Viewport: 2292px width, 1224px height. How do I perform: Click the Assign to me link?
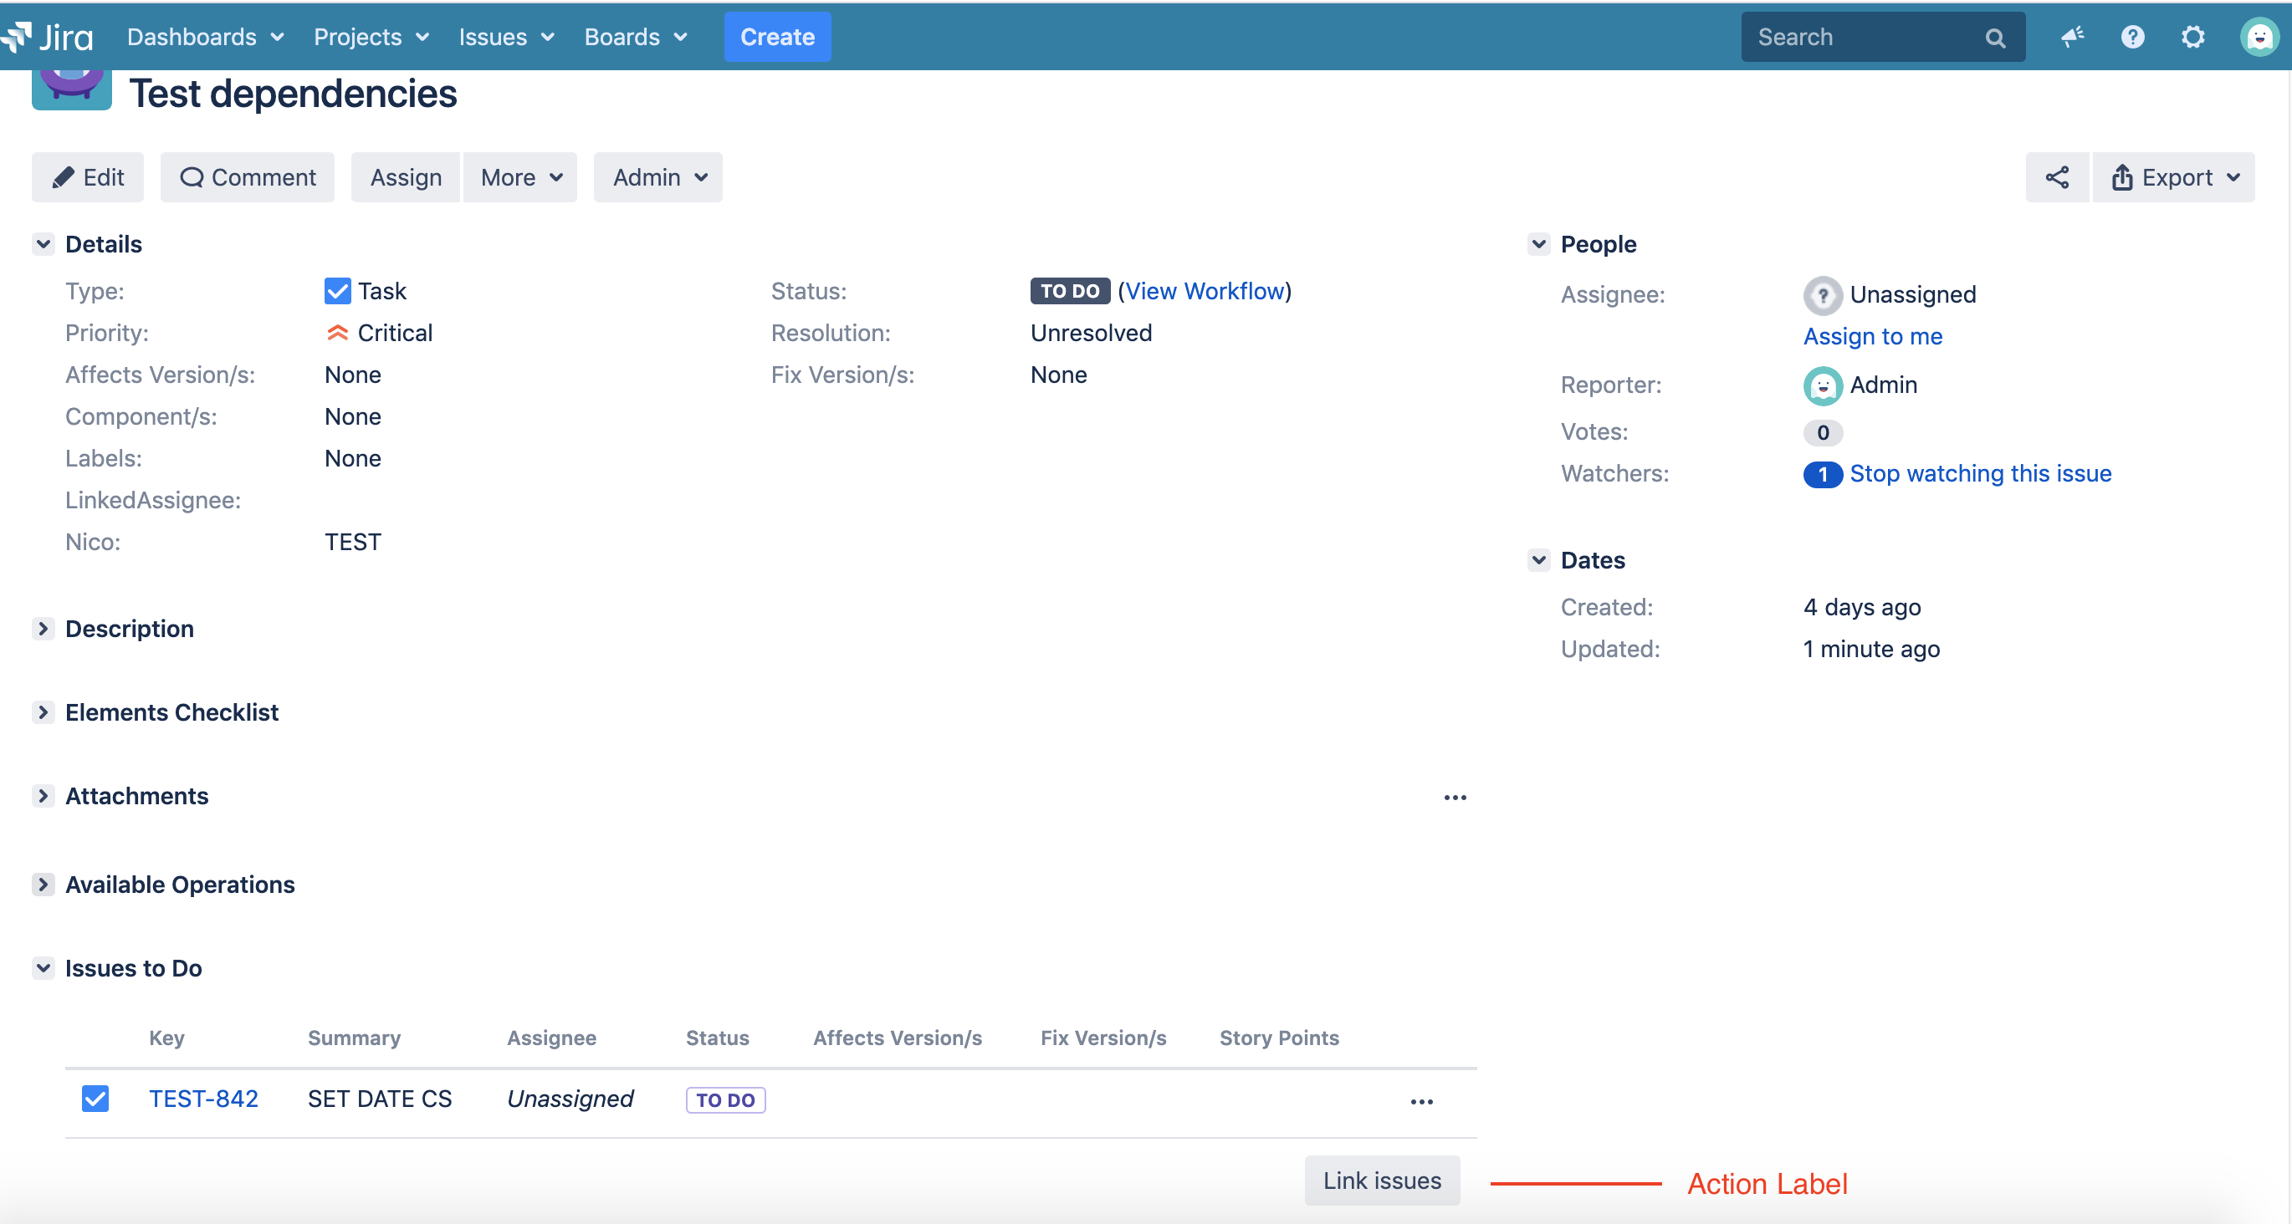[x=1872, y=336]
